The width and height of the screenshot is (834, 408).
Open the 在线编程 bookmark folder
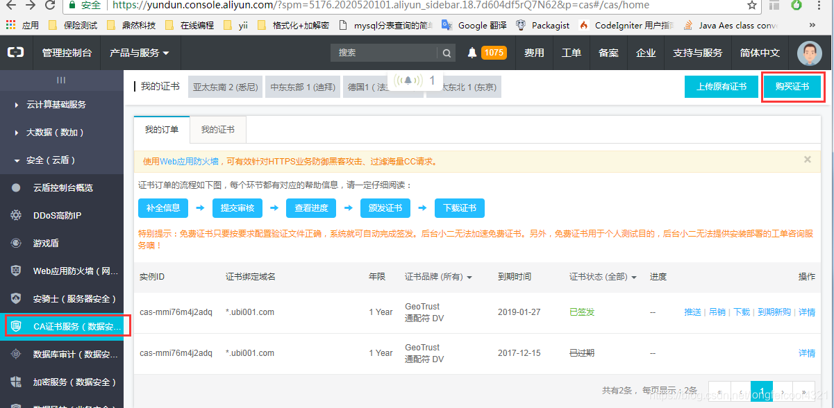pos(190,25)
